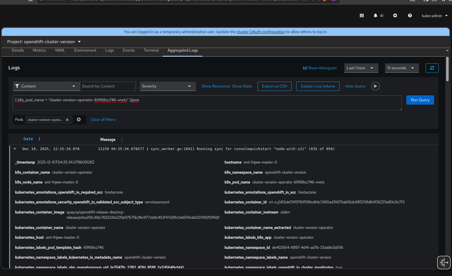Screen dimensions: 452x276
Task: Open the cluster OAuth configuration link
Action: (261, 32)
